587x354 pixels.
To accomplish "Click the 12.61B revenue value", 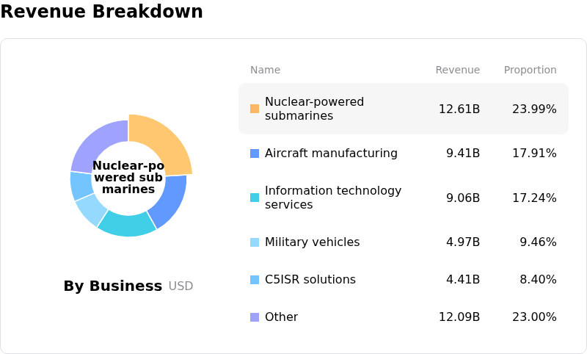I will point(459,109).
